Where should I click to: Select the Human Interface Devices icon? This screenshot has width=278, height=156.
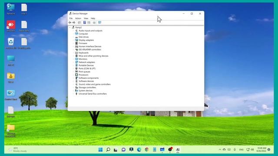(76, 46)
